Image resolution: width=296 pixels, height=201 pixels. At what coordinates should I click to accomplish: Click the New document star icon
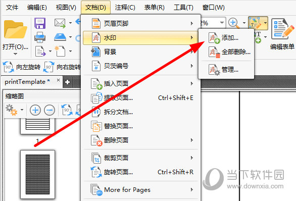60,51
